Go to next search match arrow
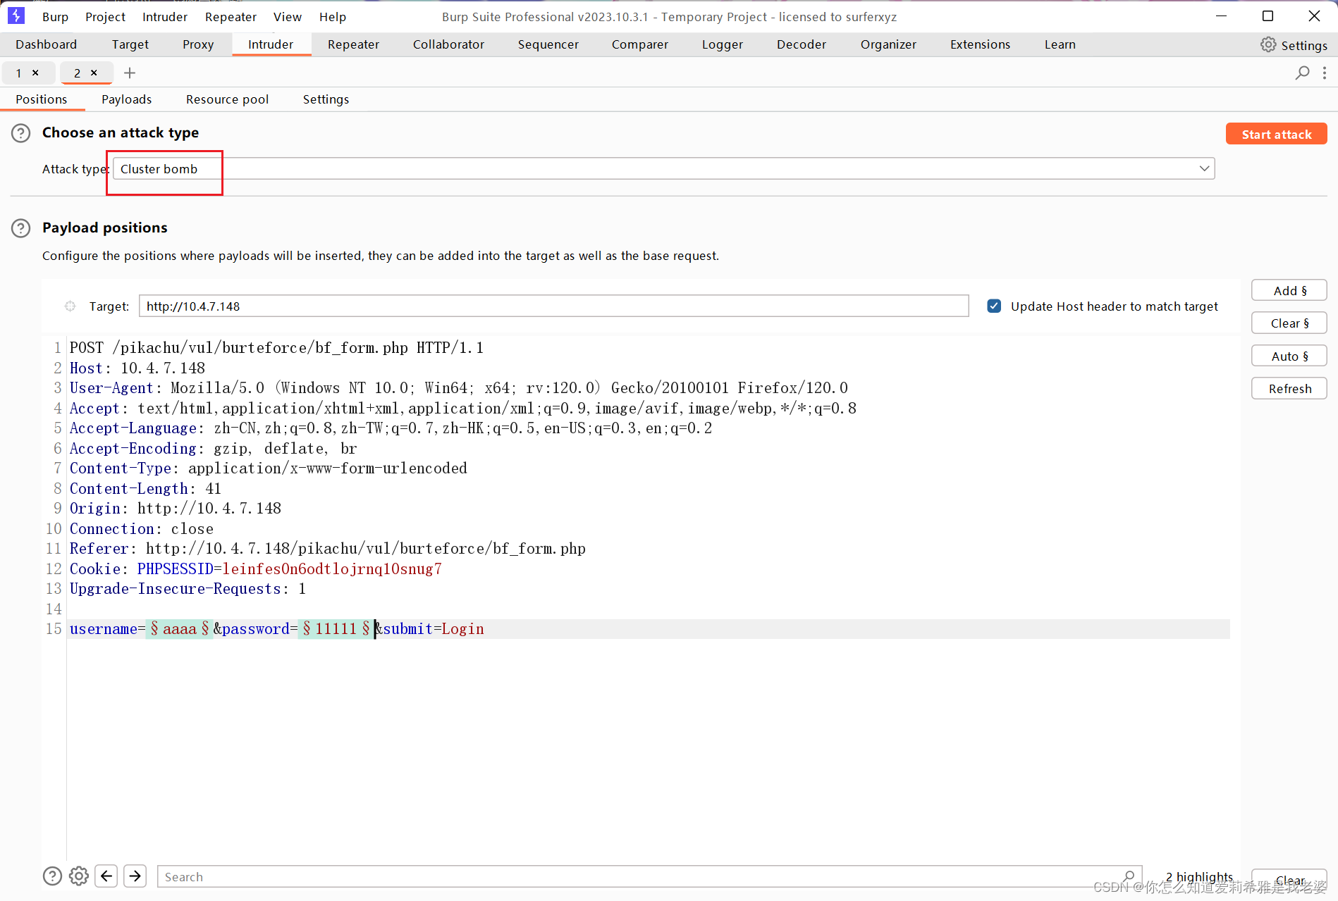1338x901 pixels. coord(135,876)
